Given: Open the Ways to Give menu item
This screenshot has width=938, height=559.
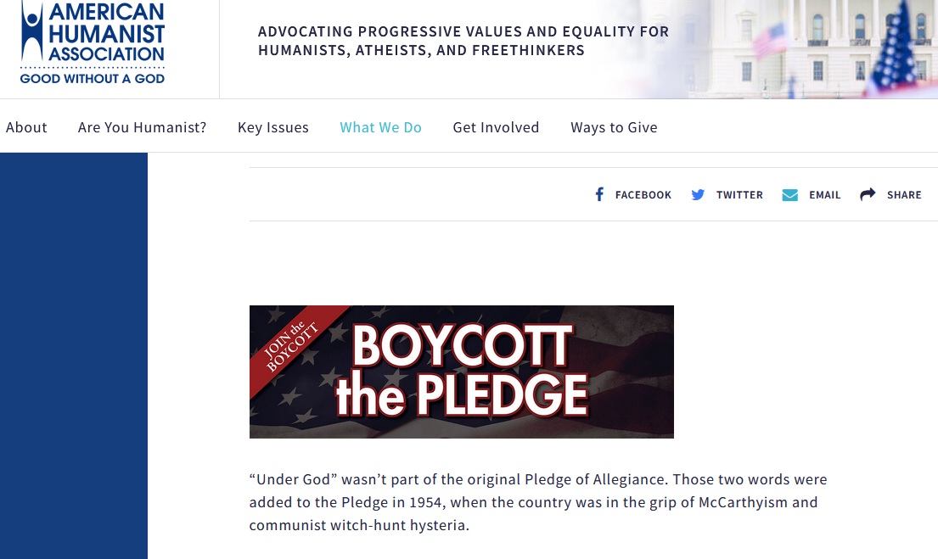Looking at the screenshot, I should (614, 127).
